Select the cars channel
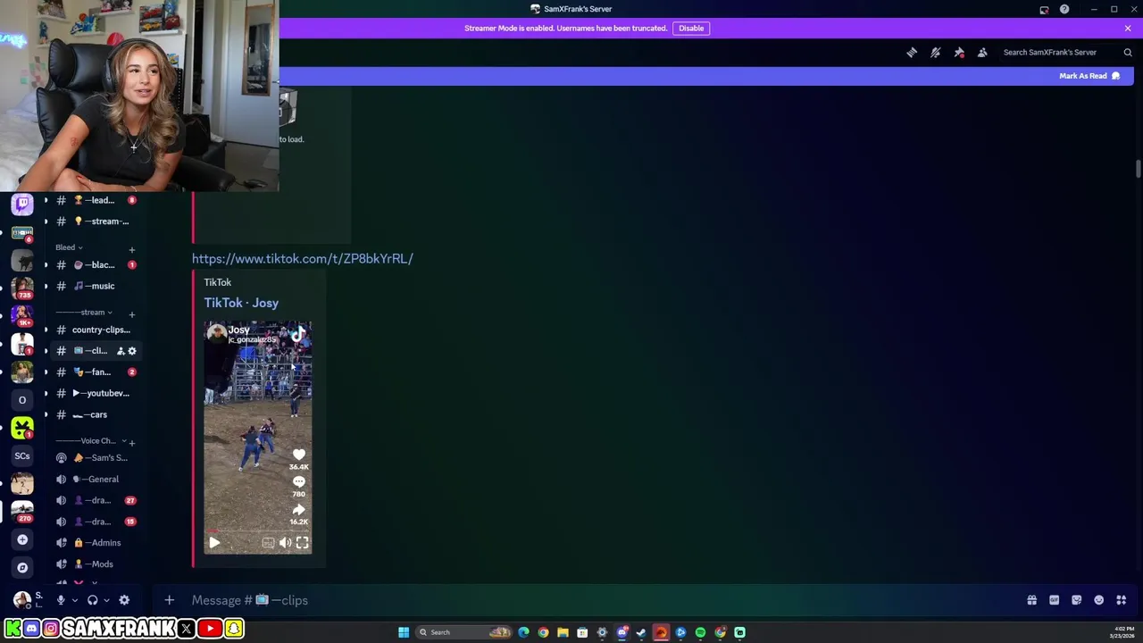1143x643 pixels. 96,414
